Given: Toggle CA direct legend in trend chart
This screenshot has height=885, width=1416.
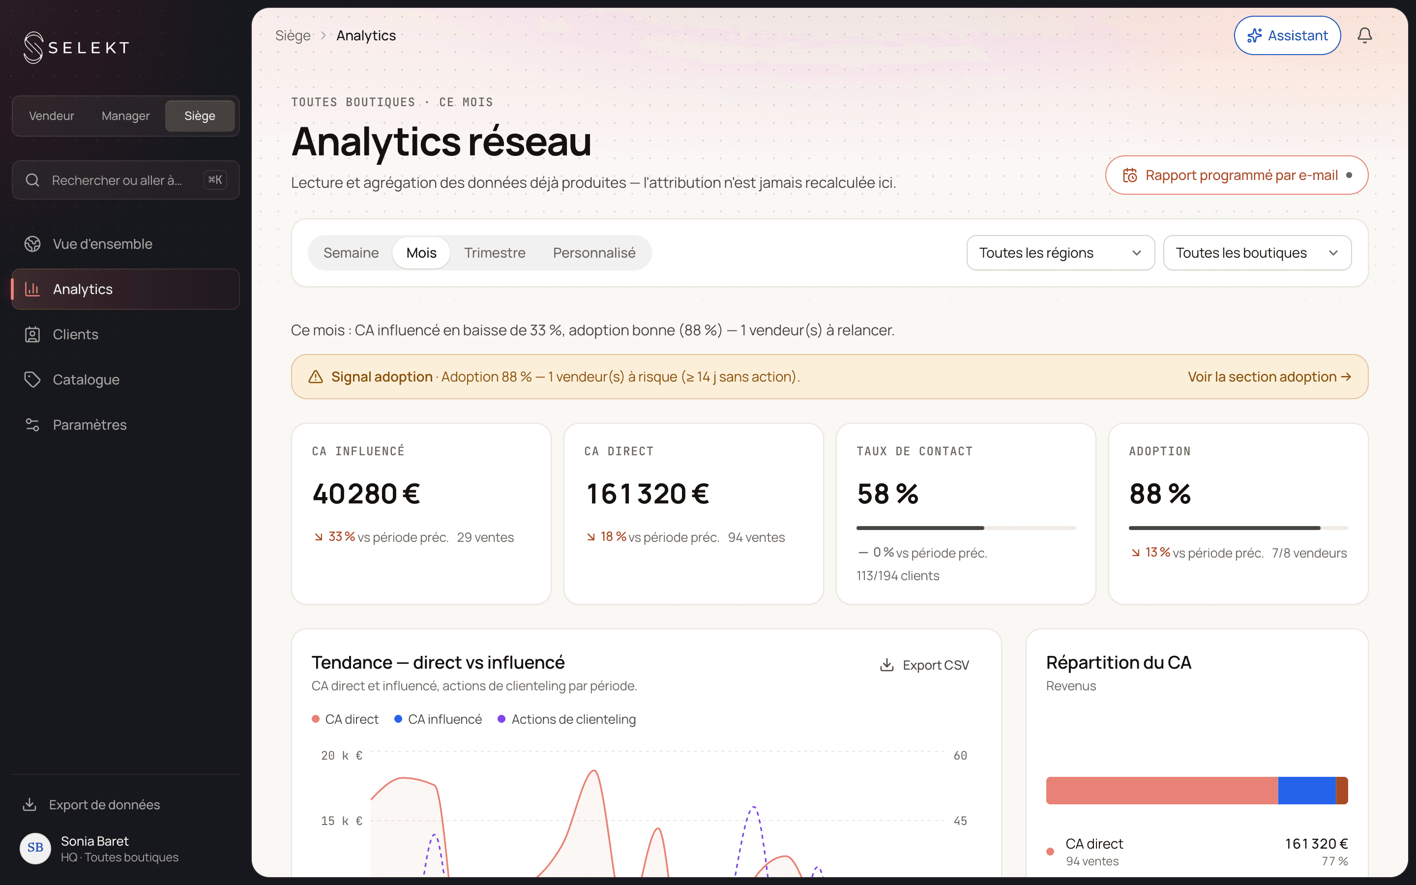Looking at the screenshot, I should (345, 719).
